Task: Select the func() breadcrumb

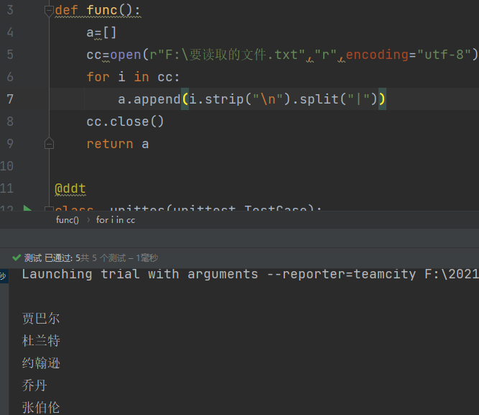Action: coord(68,220)
